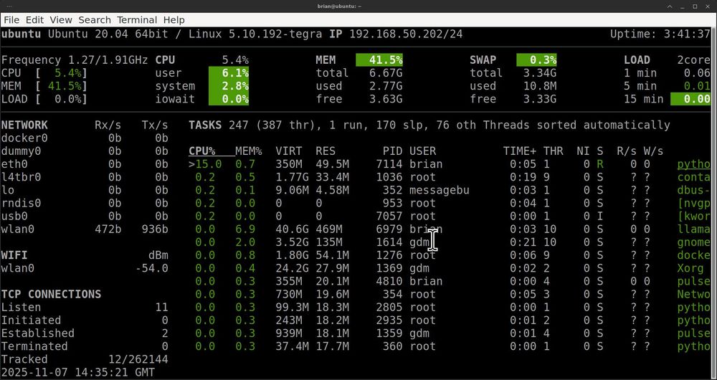Select the process row with PID 2805
The image size is (717, 380).
[450, 308]
